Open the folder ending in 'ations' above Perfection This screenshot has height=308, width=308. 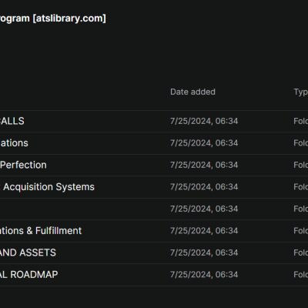click(x=154, y=143)
